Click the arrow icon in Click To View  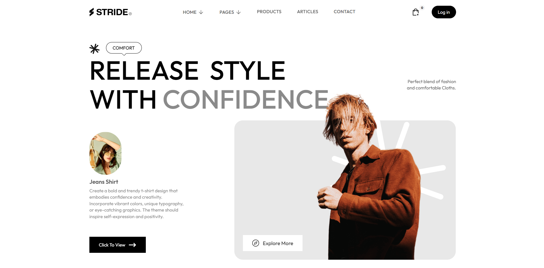point(132,245)
